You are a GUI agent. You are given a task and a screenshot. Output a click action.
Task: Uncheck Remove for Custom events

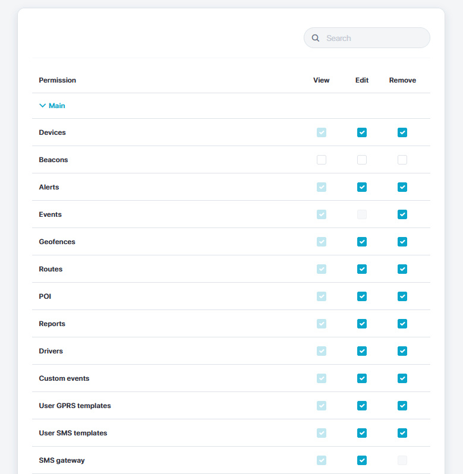pos(402,378)
